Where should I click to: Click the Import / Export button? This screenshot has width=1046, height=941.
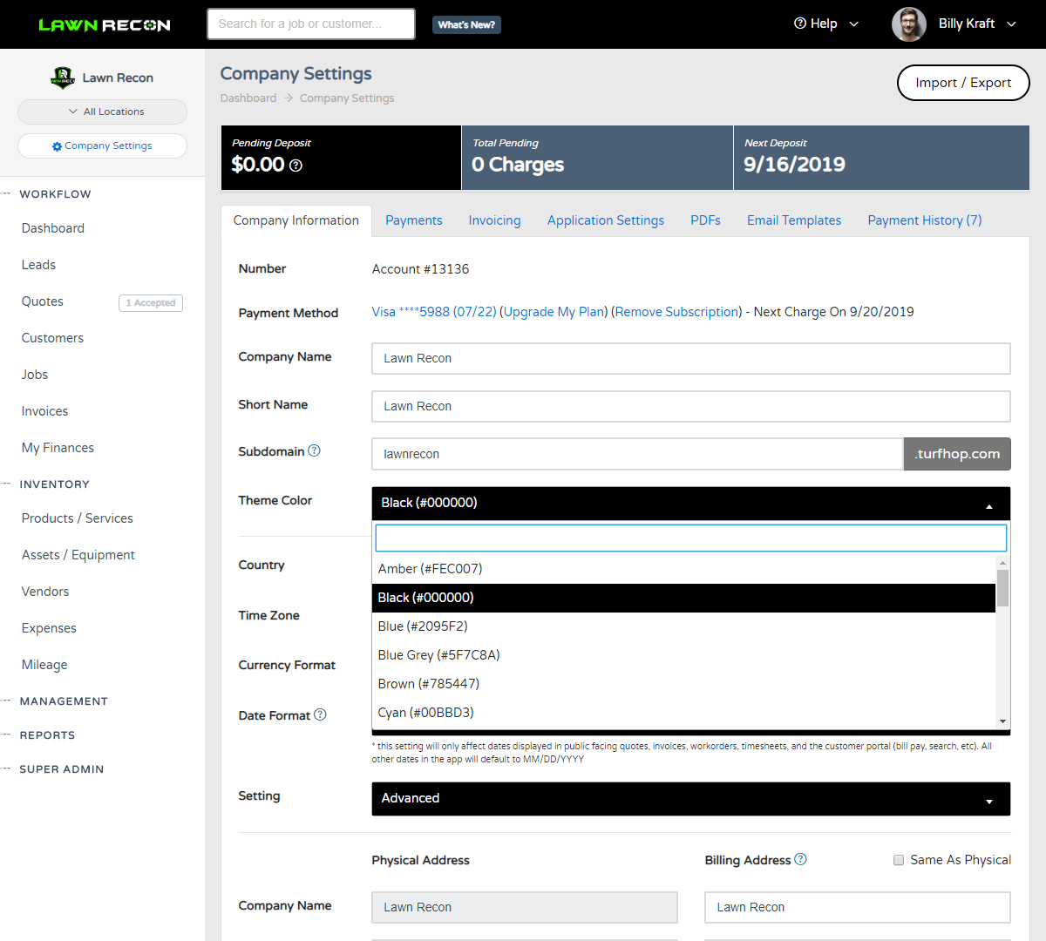point(962,83)
